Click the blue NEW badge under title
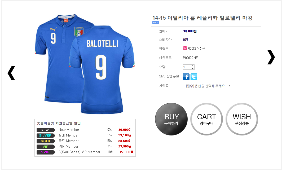Screen dimensions: 282x171 coord(156,23)
